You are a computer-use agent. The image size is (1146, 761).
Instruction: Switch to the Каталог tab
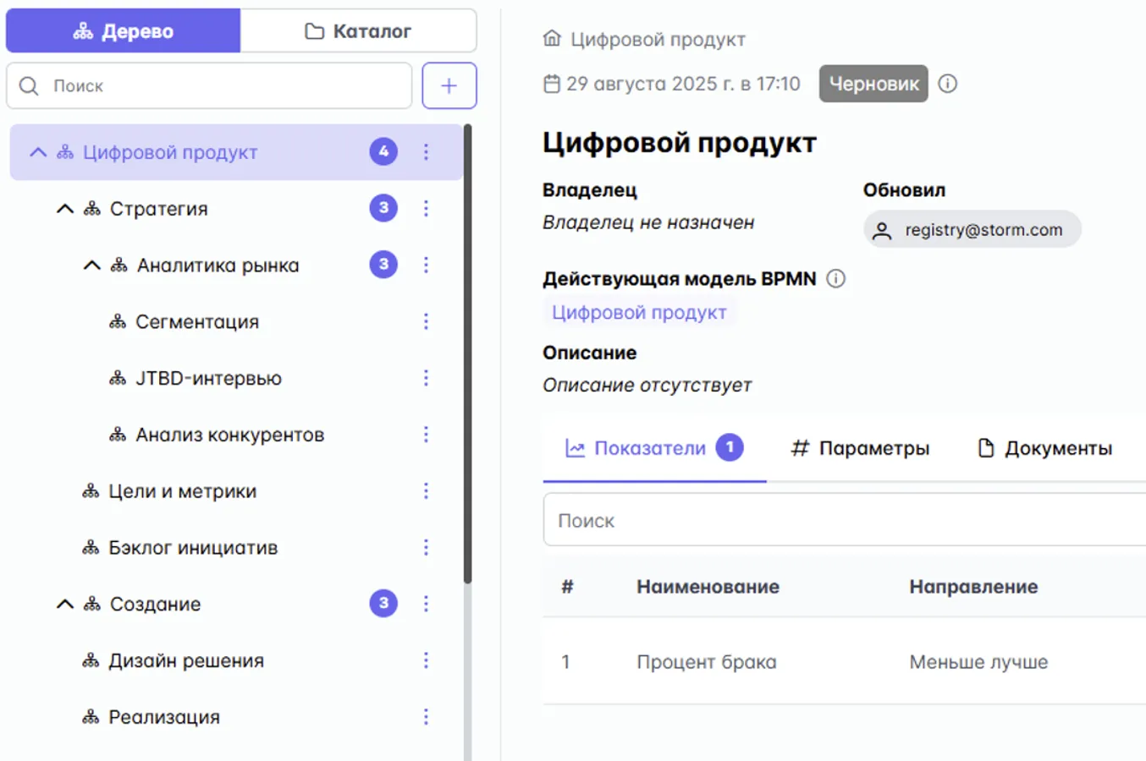point(358,30)
